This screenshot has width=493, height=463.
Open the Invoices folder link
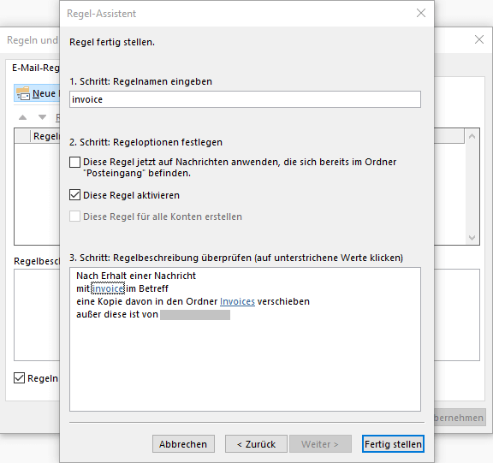coord(237,301)
